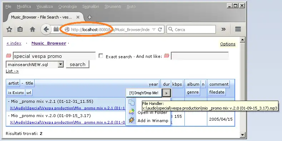Click the globe site identity icon
The image size is (282, 141).
pos(67,30)
